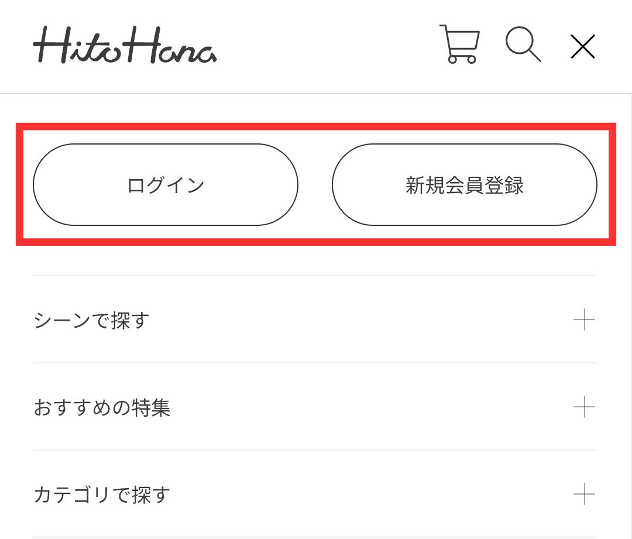
Task: Open the shopping cart icon
Action: coord(461,45)
